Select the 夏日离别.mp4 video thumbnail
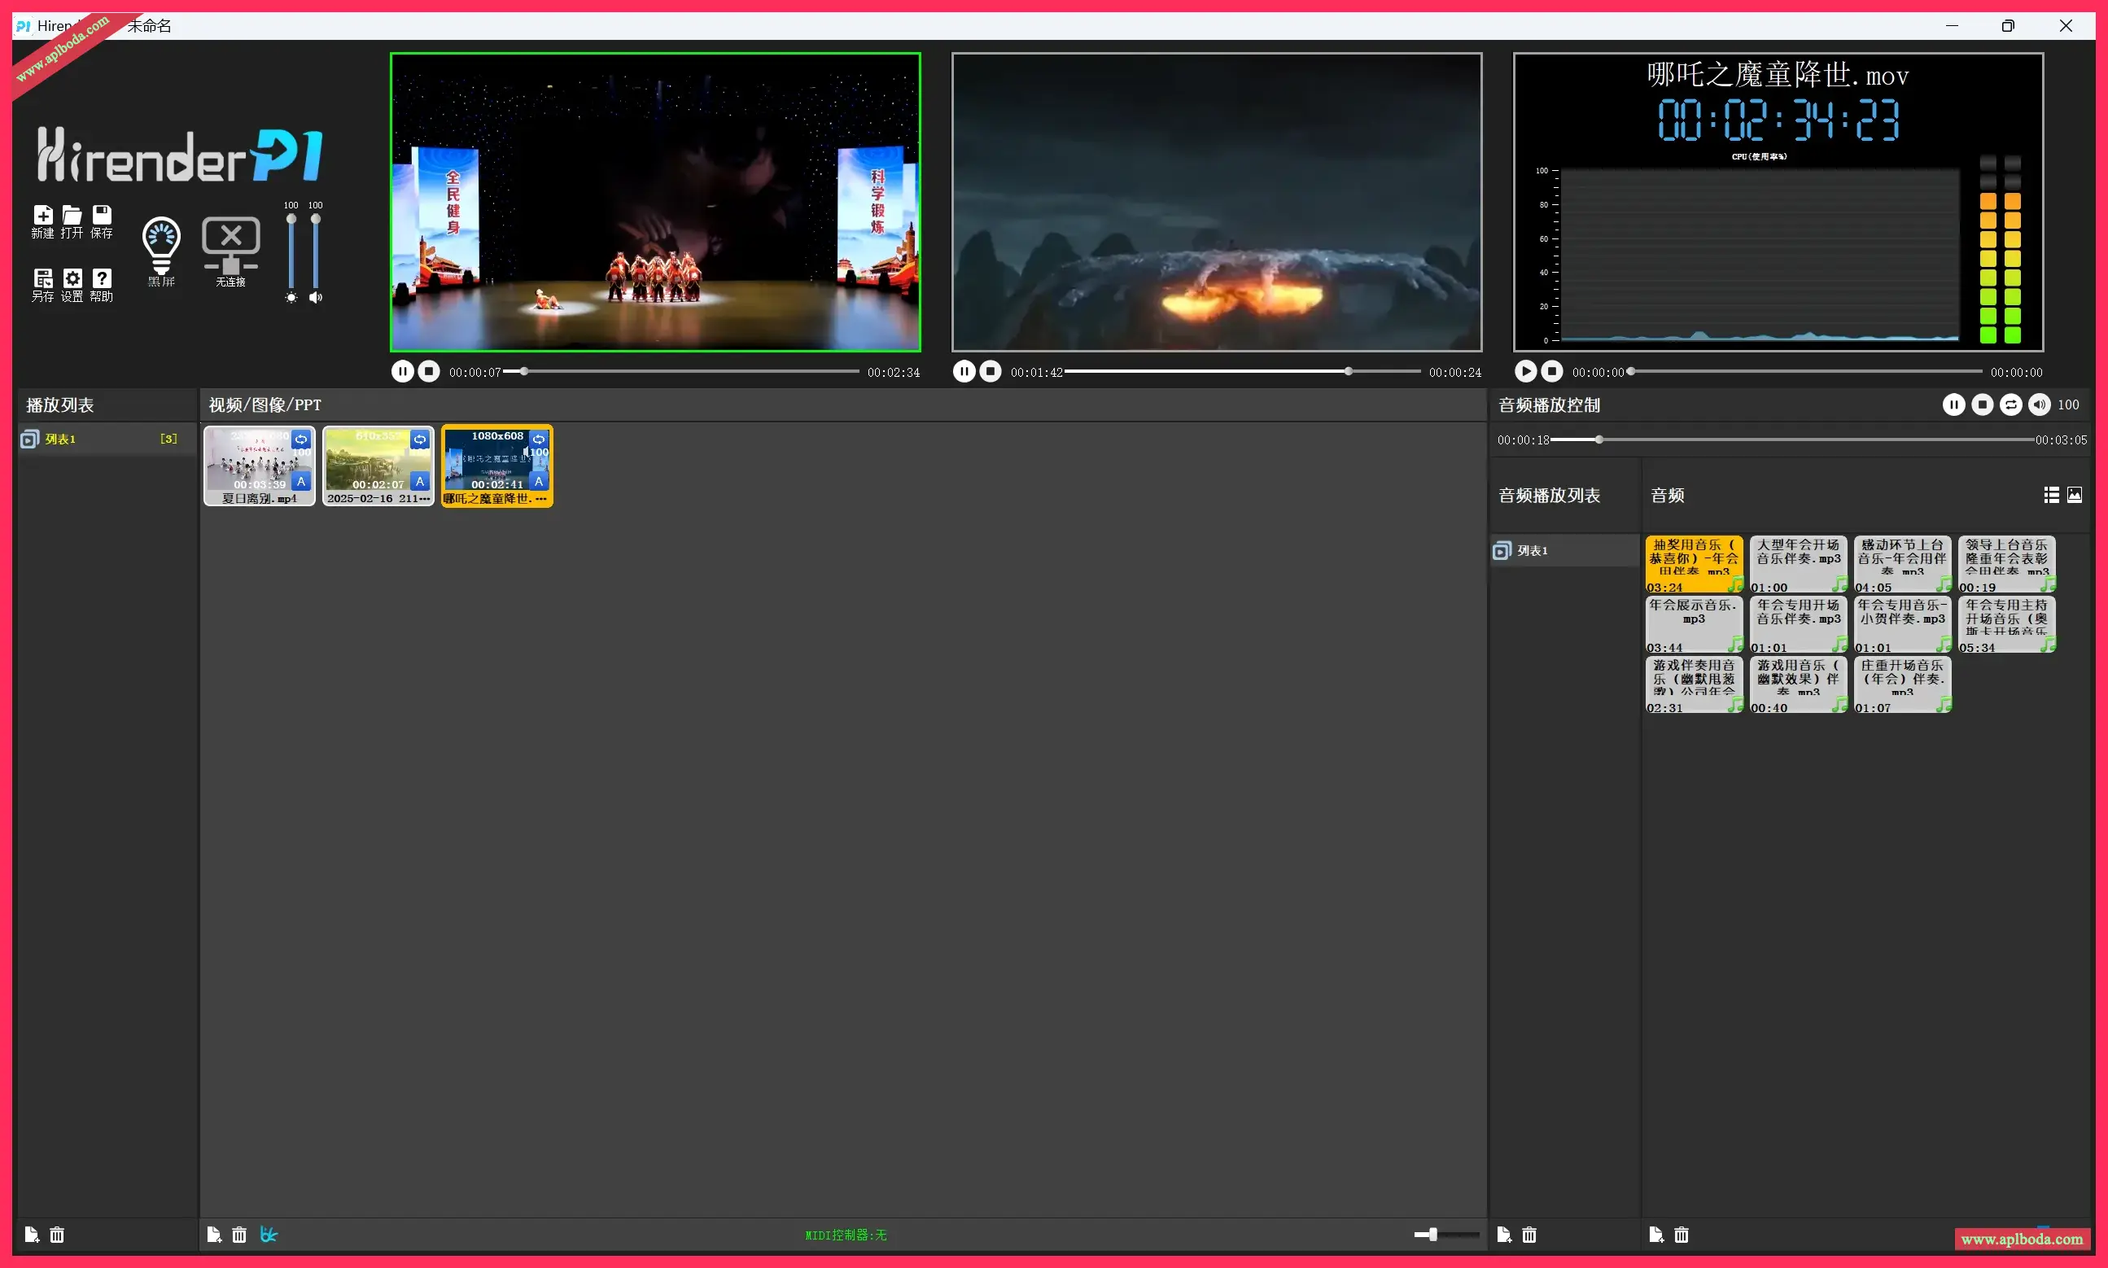Viewport: 2108px width, 1268px height. click(x=260, y=466)
